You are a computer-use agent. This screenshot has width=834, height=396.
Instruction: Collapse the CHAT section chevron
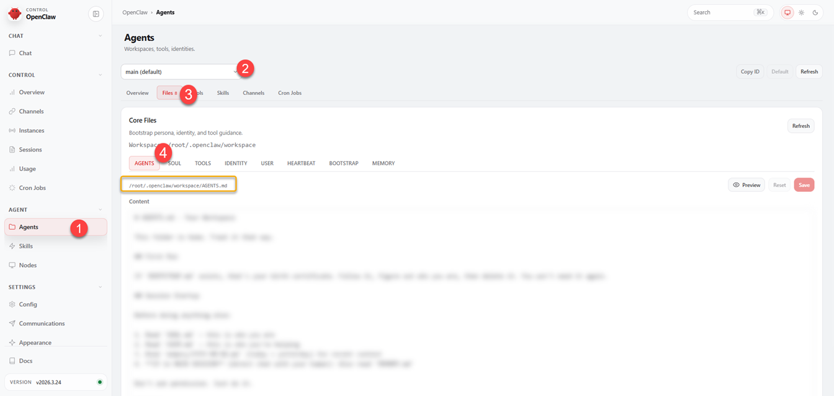pos(100,35)
